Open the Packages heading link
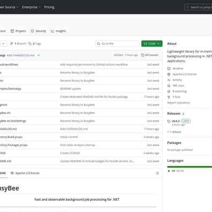 pyautogui.click(x=174, y=143)
